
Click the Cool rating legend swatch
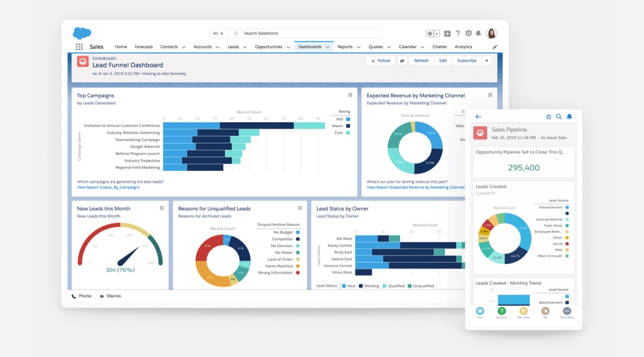point(348,133)
